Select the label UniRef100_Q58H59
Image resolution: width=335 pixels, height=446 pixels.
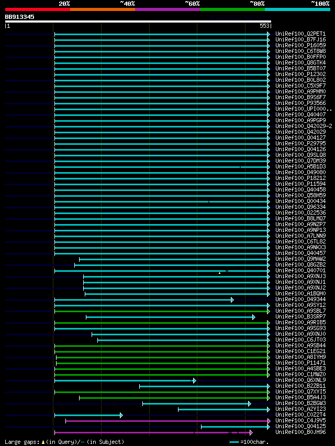click(300, 195)
